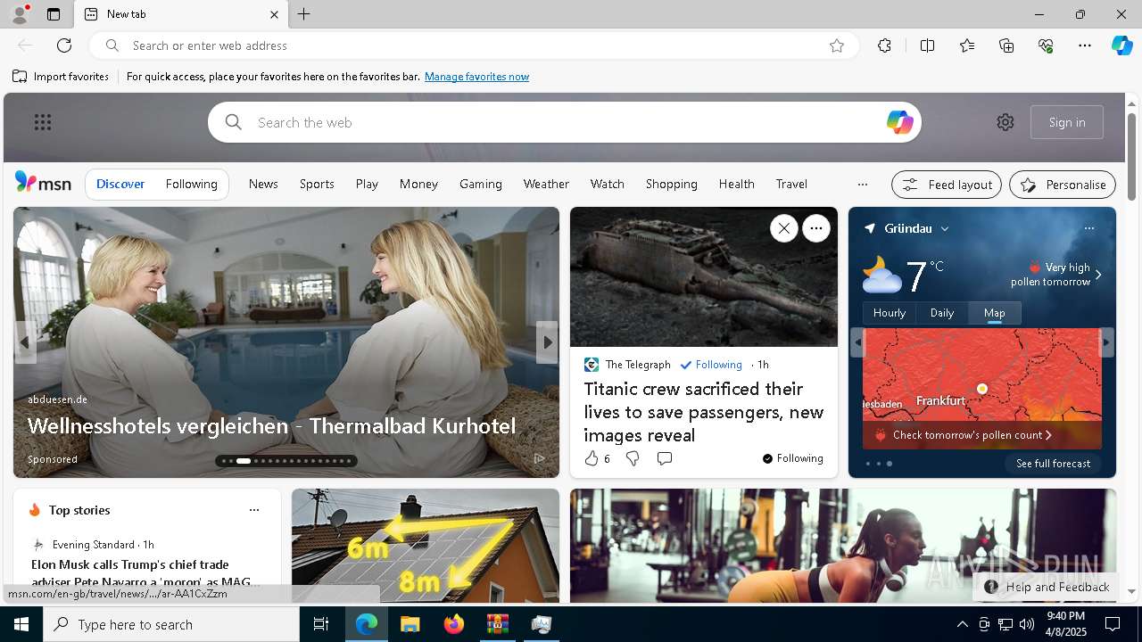Switch to the Discover feed tab
This screenshot has width=1142, height=642.
(120, 184)
